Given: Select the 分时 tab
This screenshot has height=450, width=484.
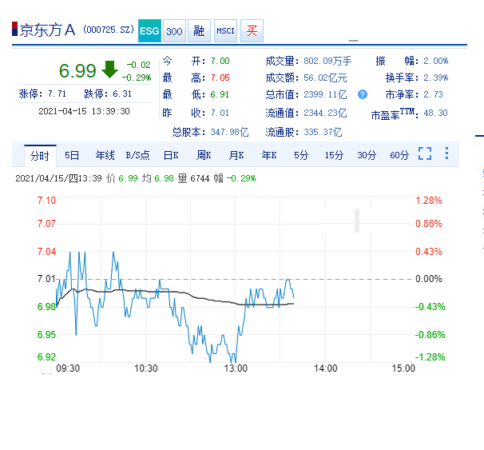Looking at the screenshot, I should pos(40,155).
